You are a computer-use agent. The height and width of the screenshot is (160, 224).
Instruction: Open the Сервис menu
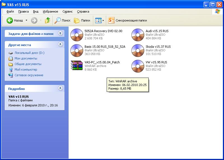(x=67, y=11)
